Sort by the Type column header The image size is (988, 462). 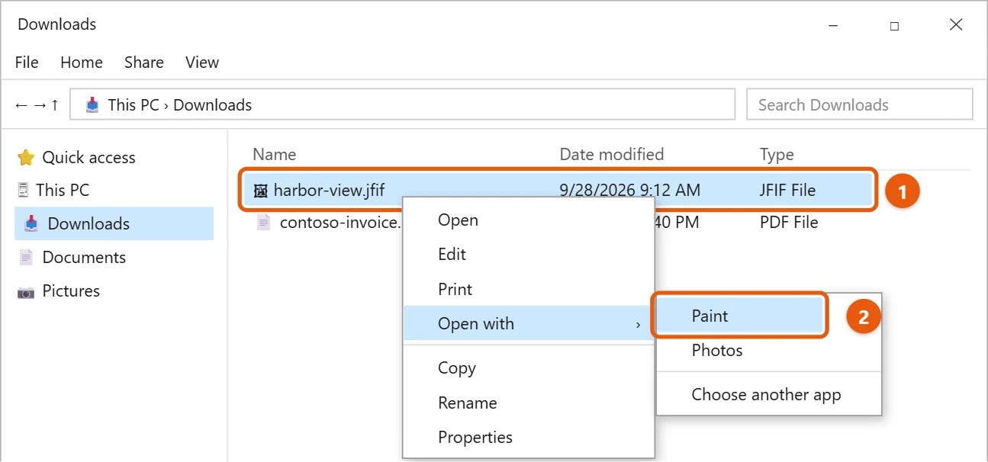(777, 155)
